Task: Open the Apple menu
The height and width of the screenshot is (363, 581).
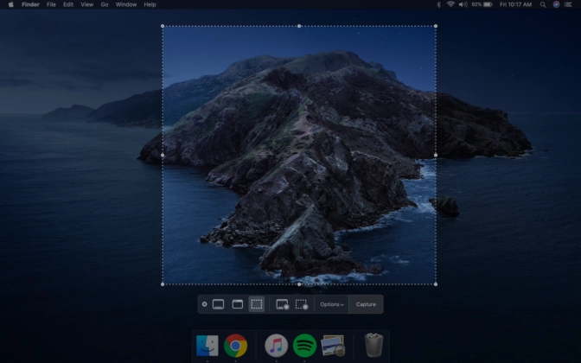Action: point(10,4)
